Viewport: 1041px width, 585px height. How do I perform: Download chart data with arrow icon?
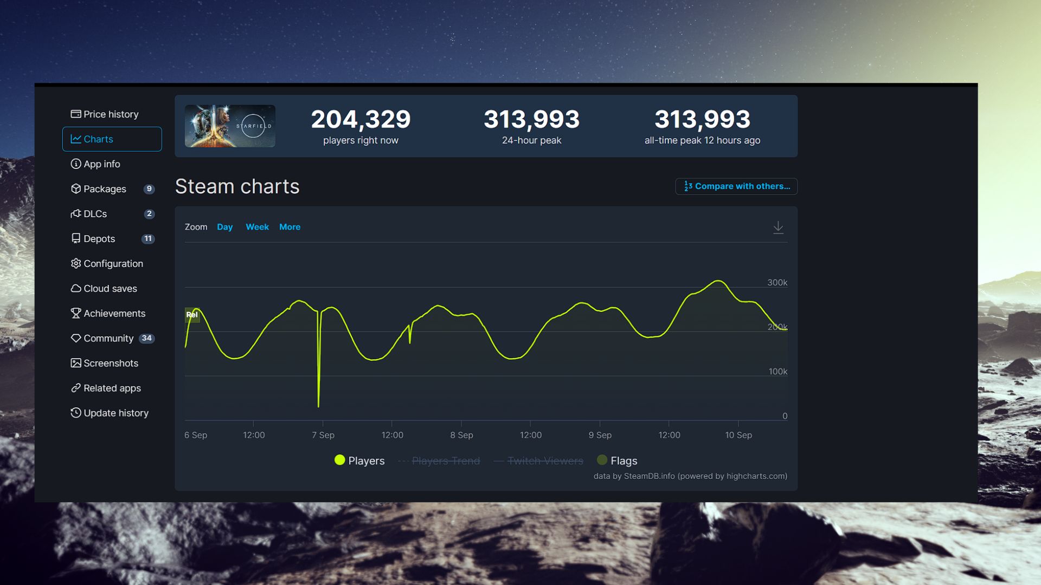778,227
